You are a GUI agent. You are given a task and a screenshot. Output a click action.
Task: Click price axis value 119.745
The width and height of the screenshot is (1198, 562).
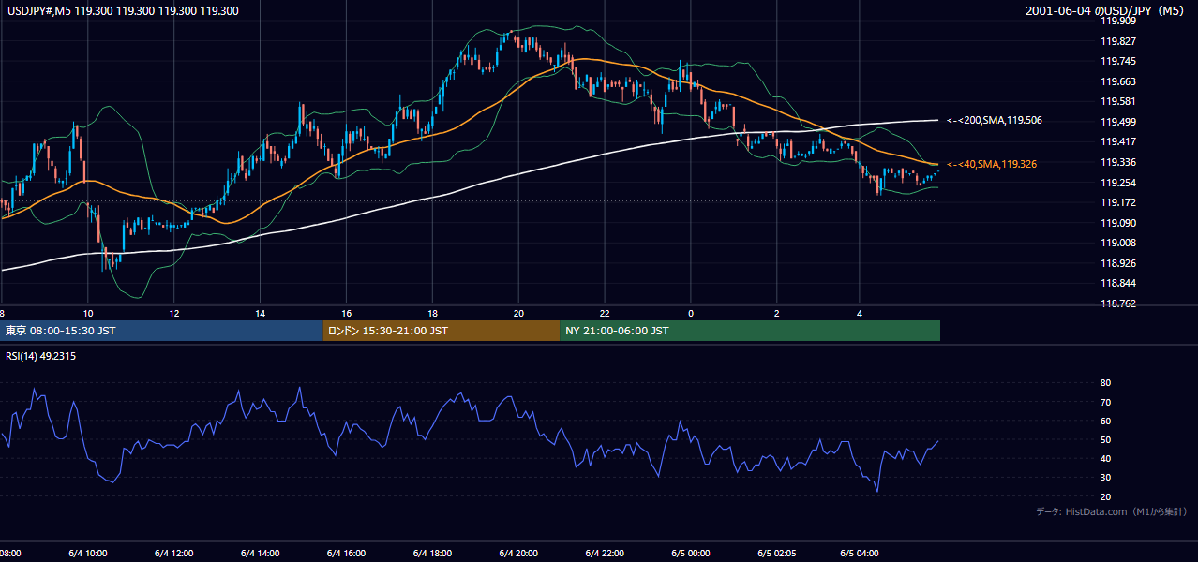[1118, 61]
